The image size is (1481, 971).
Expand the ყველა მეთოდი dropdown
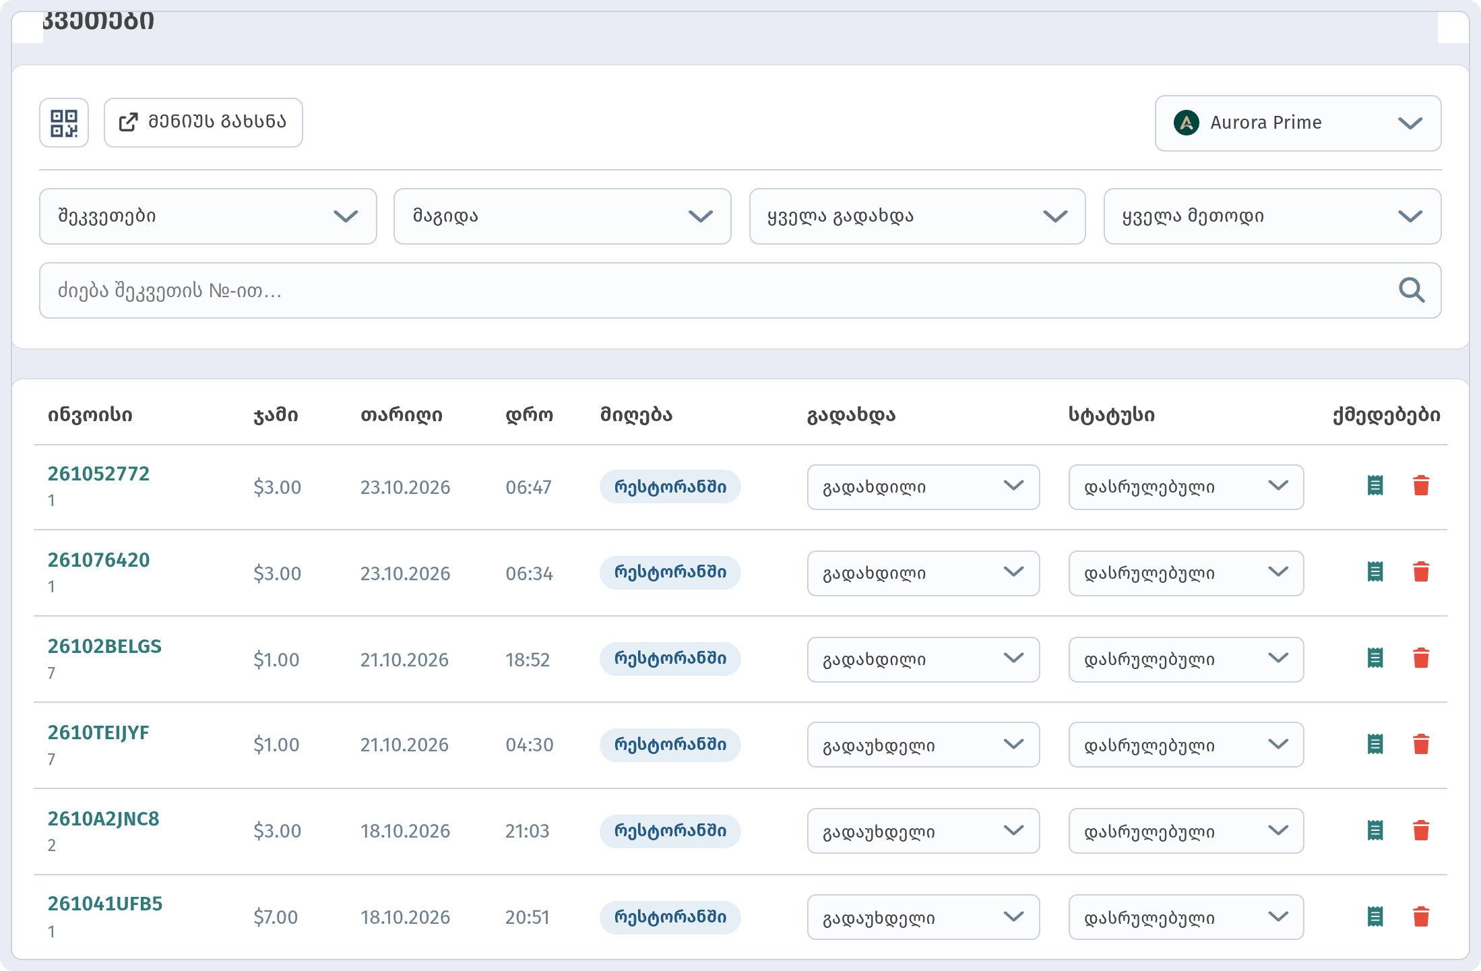(1272, 216)
